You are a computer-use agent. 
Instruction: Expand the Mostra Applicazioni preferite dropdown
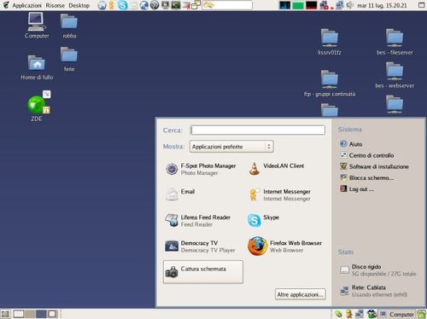click(231, 147)
